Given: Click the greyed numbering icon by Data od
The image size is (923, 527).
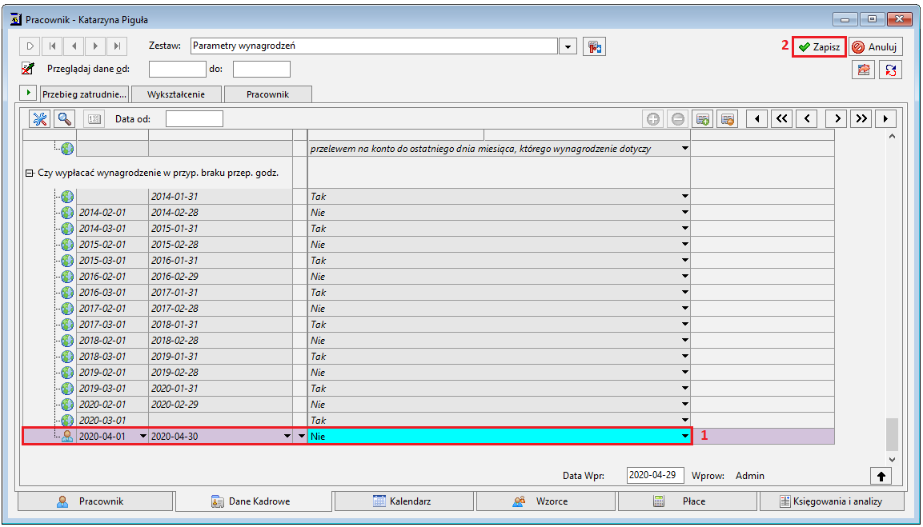Looking at the screenshot, I should point(94,119).
